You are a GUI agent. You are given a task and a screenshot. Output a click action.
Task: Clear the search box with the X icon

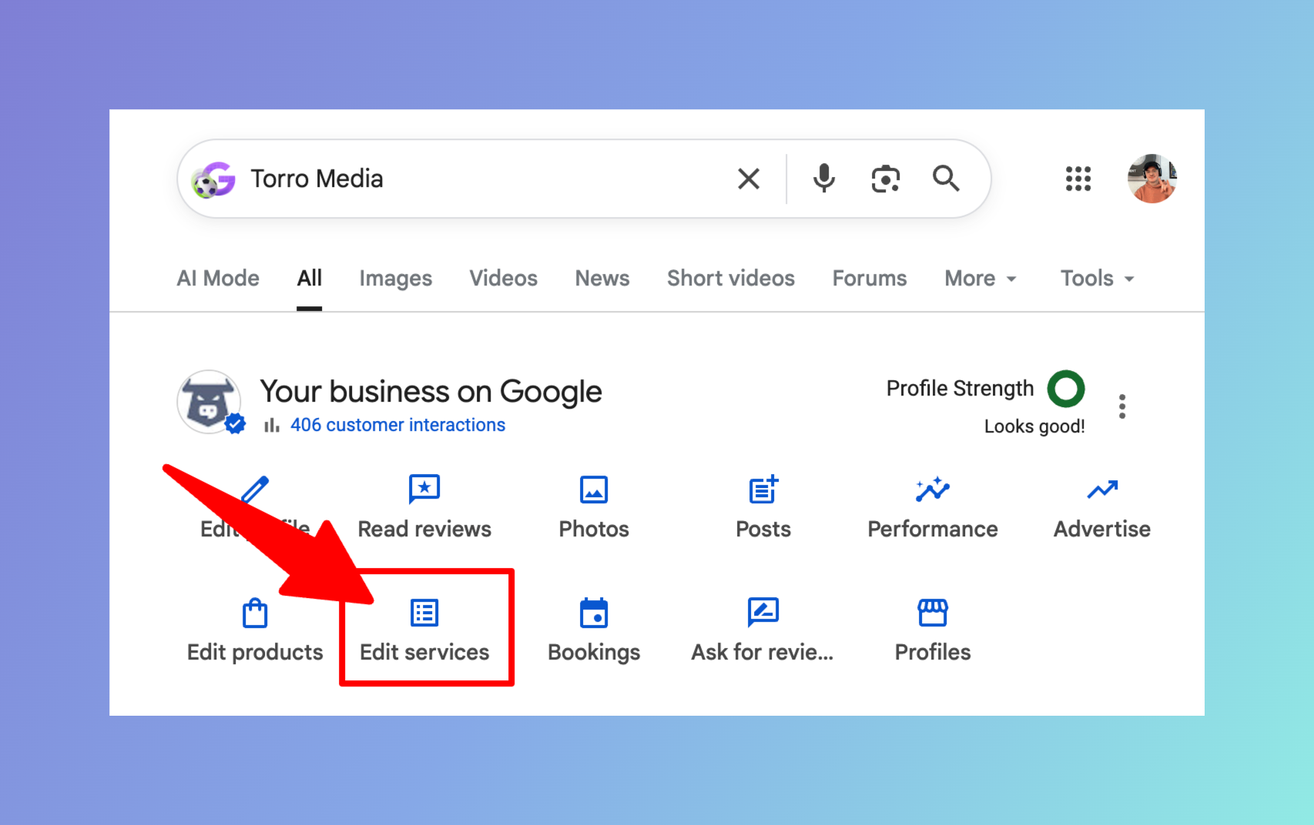pos(749,179)
